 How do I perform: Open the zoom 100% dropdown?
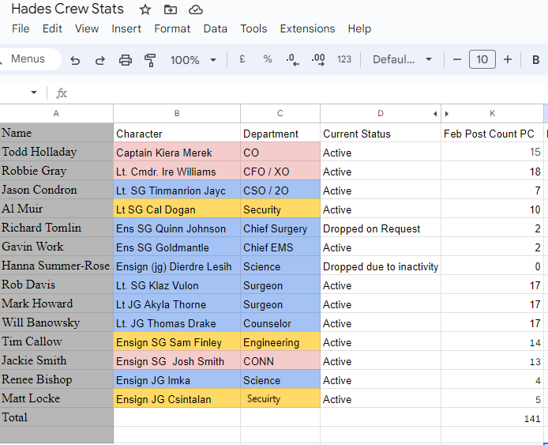[x=192, y=60]
